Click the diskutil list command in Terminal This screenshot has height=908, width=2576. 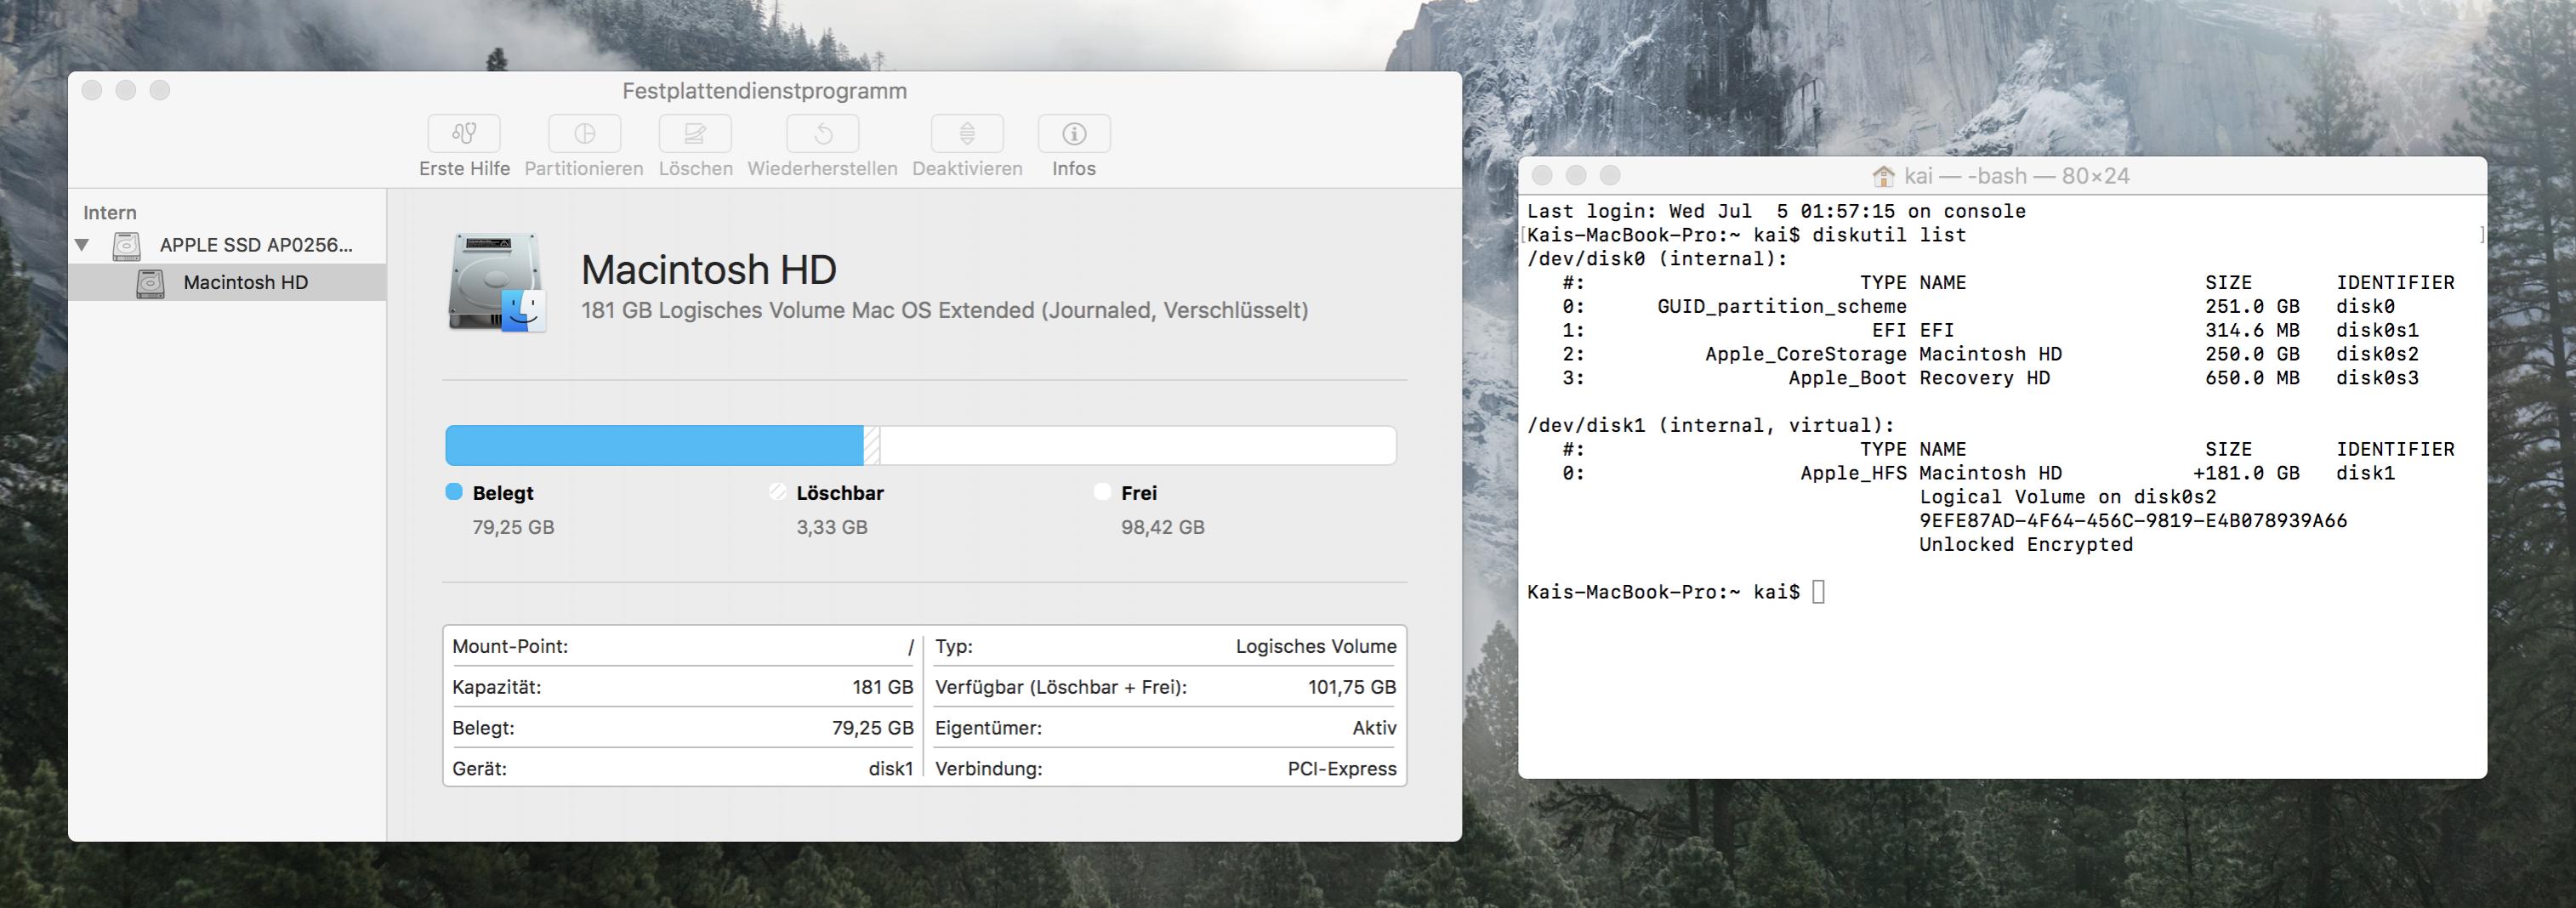tap(1889, 235)
